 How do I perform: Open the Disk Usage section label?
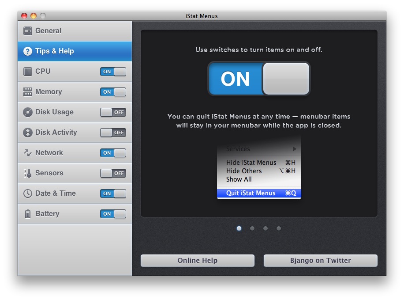click(54, 112)
